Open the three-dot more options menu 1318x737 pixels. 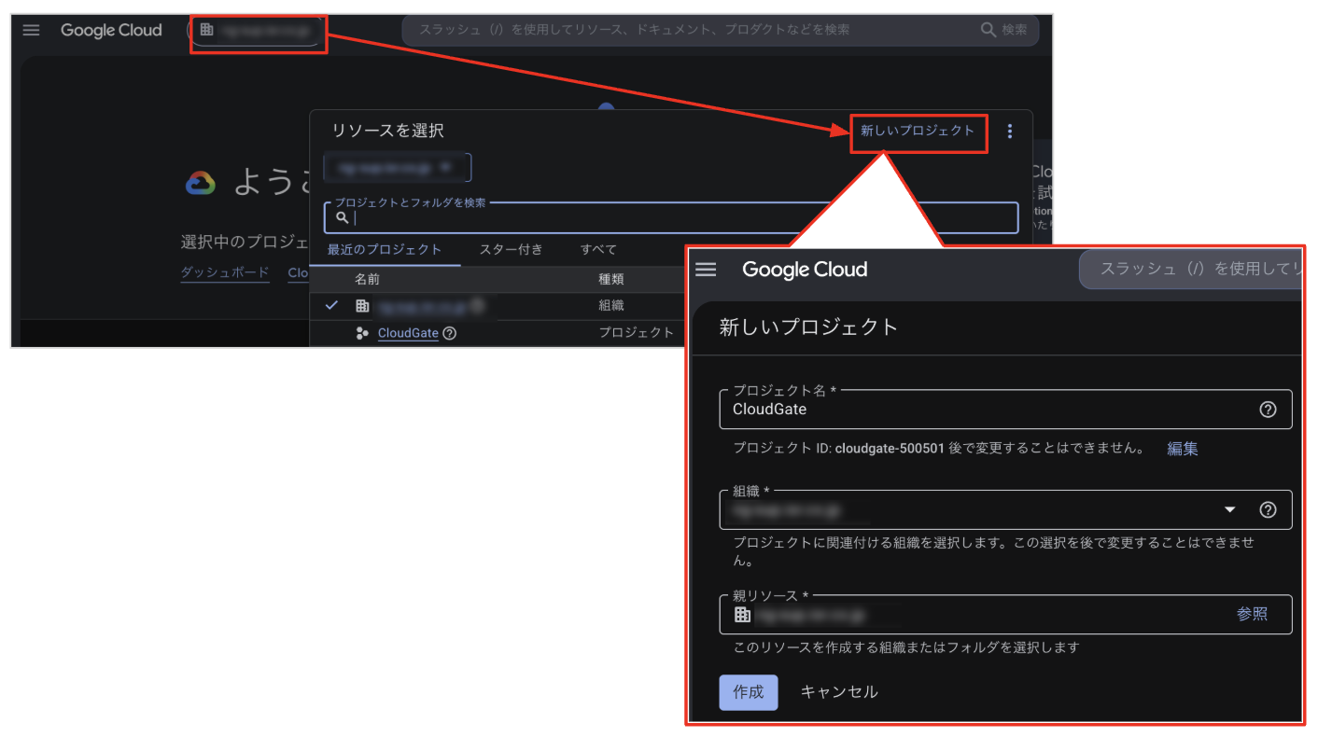tap(1009, 132)
